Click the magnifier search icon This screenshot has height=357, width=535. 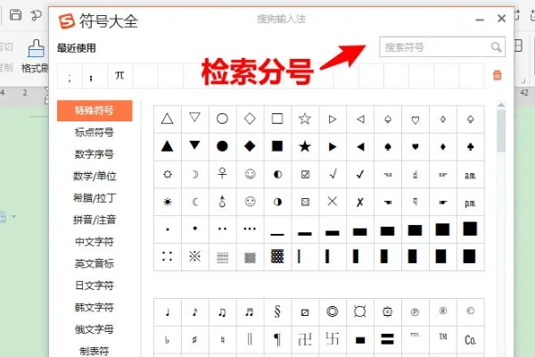click(x=496, y=47)
